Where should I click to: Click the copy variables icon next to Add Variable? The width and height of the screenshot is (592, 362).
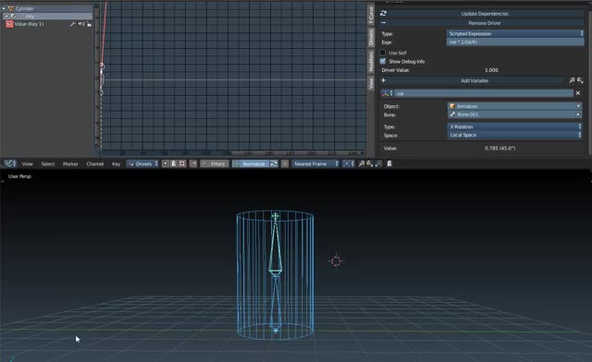[x=572, y=80]
